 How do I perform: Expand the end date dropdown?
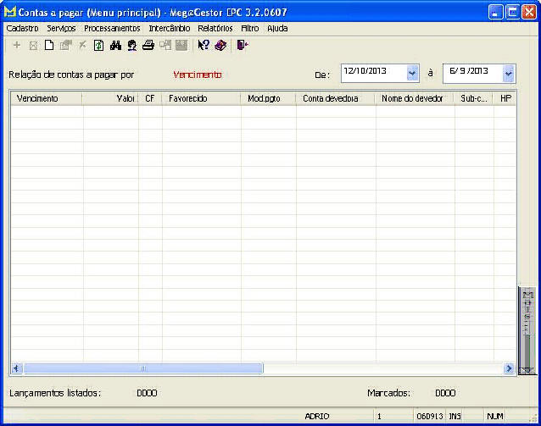509,74
